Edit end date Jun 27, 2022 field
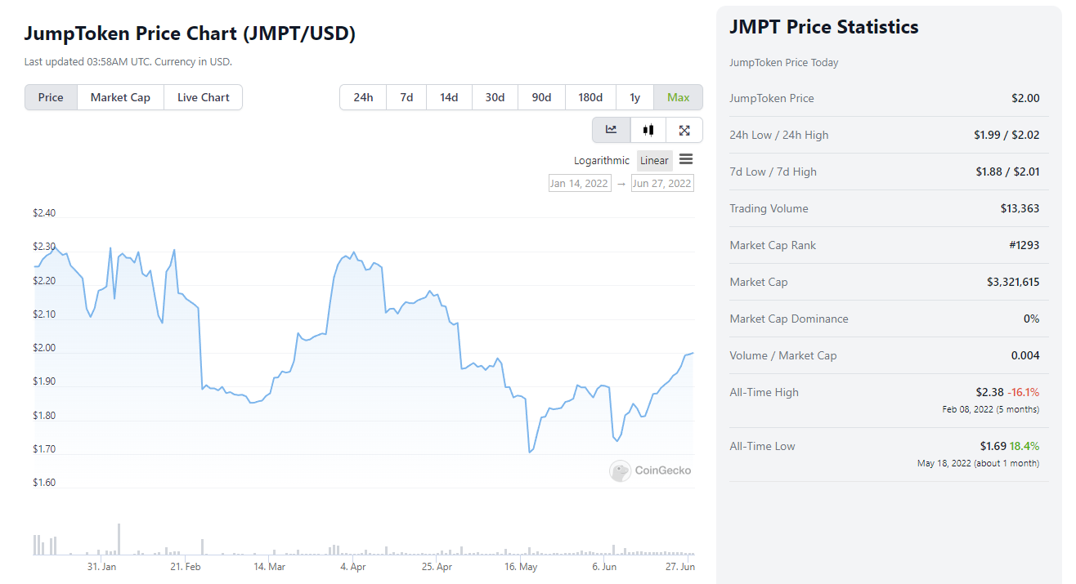Viewport: 1076px width, 584px height. pyautogui.click(x=662, y=183)
